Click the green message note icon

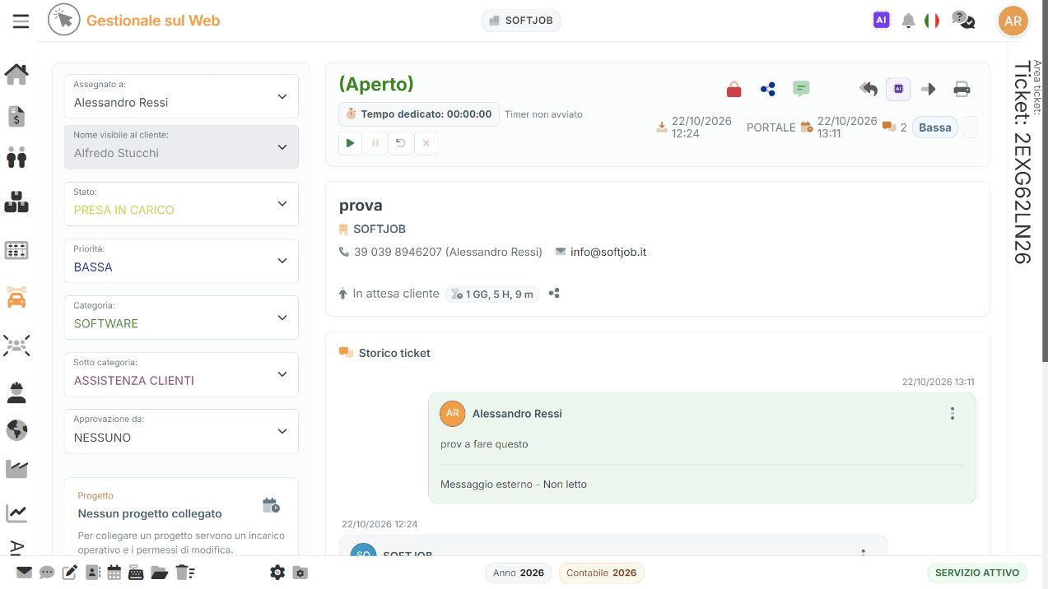click(801, 89)
